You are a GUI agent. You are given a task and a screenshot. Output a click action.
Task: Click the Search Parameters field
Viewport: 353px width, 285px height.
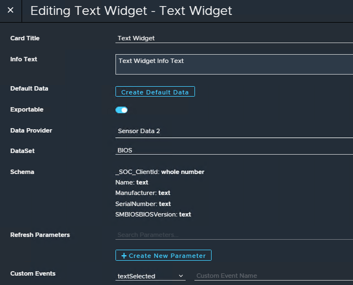click(x=234, y=235)
